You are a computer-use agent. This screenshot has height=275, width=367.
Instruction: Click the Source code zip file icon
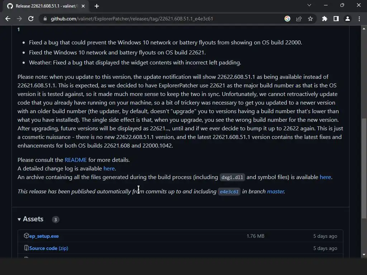pyautogui.click(x=26, y=248)
